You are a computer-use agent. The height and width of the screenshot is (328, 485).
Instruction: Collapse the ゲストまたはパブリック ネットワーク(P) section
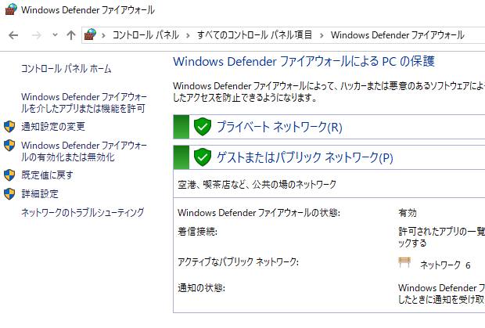click(304, 157)
